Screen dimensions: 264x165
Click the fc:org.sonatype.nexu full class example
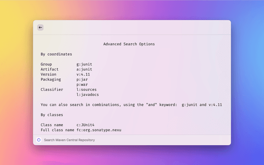(99, 130)
